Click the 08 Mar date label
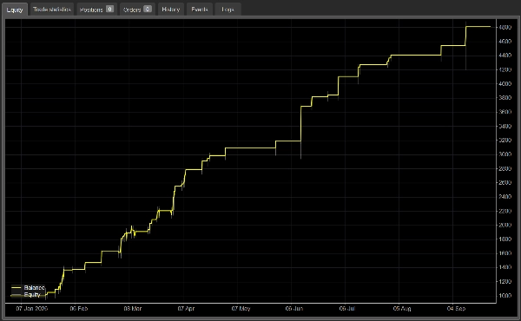This screenshot has height=321, width=521. point(133,308)
